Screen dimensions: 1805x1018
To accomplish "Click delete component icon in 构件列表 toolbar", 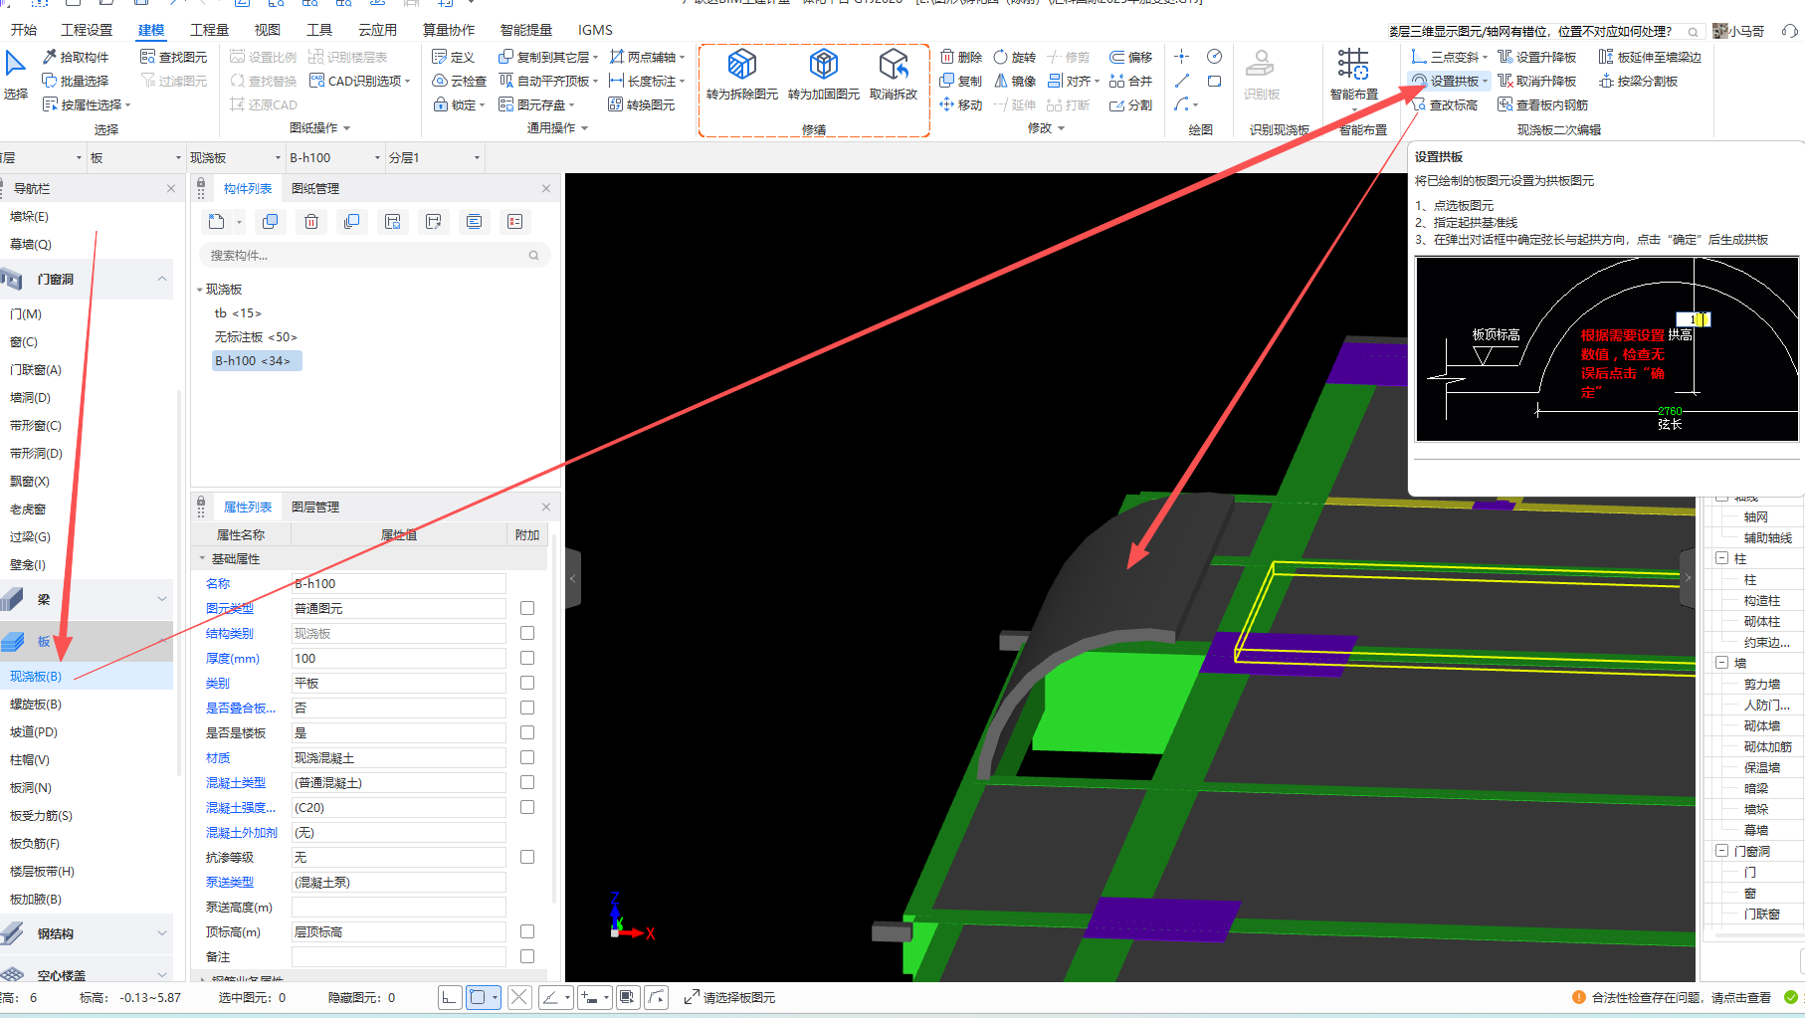I will pyautogui.click(x=311, y=222).
